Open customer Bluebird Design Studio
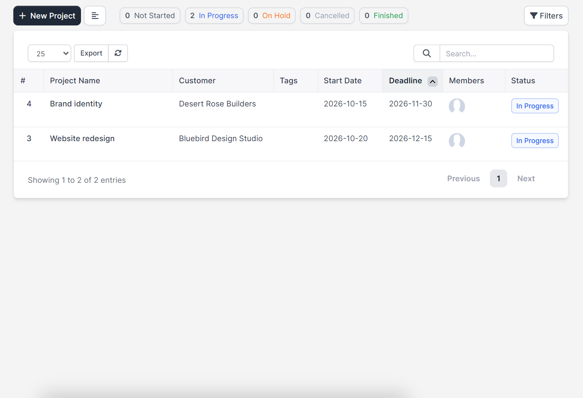 tap(221, 138)
